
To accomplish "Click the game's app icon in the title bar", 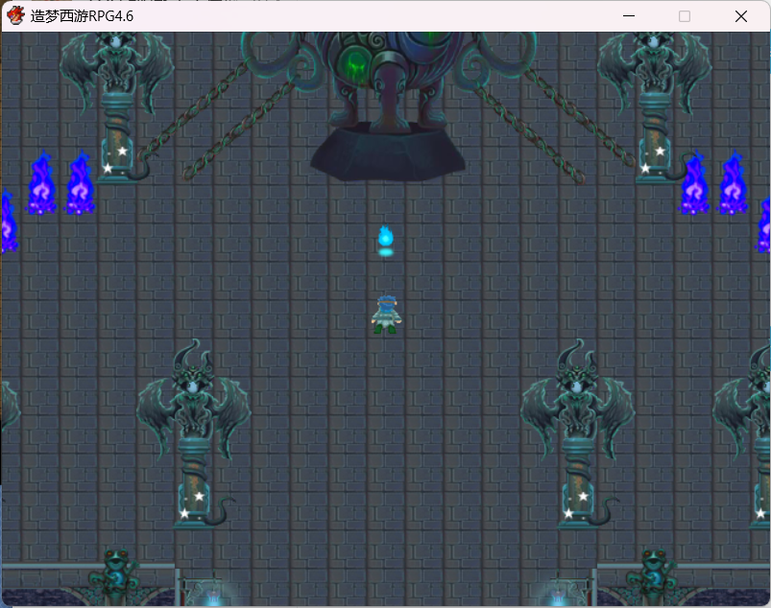I will 15,15.
